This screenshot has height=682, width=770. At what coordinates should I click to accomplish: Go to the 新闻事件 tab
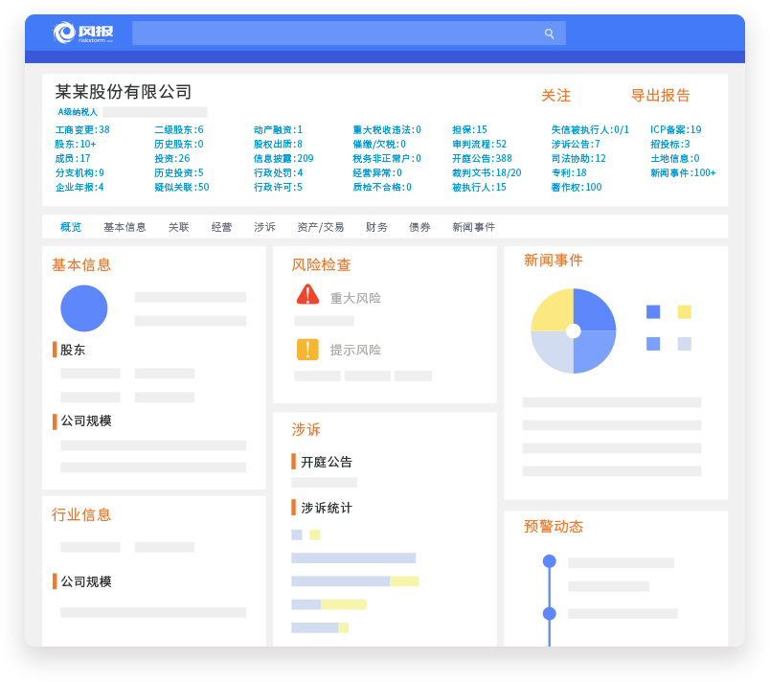473,227
